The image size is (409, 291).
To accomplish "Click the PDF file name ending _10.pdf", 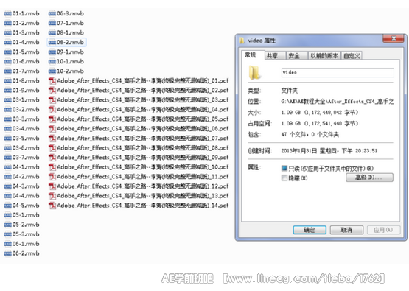I will point(143,167).
